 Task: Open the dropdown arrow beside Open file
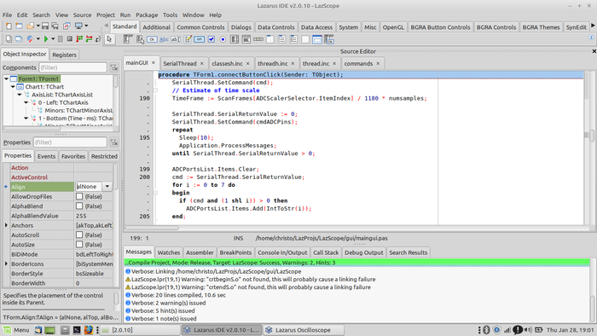tap(38, 26)
